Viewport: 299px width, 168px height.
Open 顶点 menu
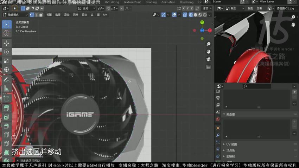(x=84, y=15)
